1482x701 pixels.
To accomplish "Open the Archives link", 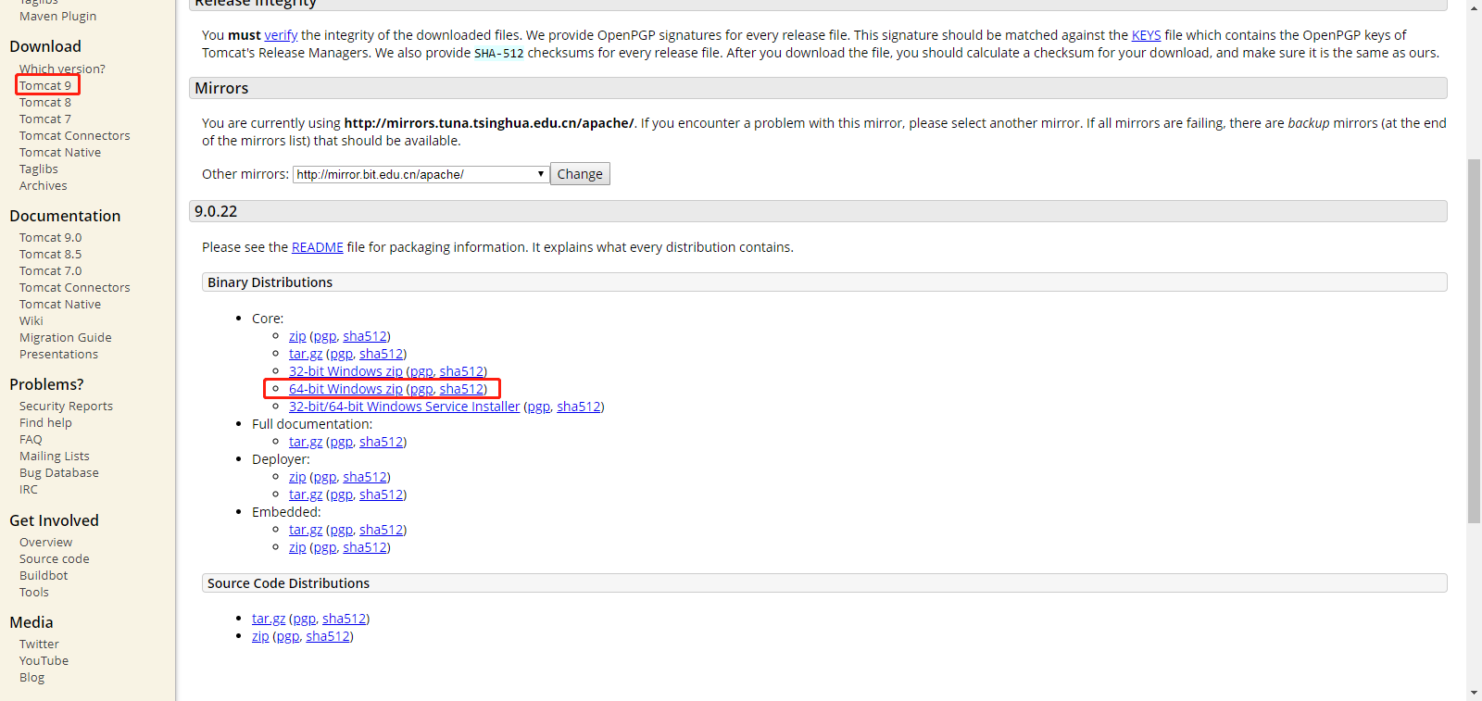I will (x=44, y=185).
